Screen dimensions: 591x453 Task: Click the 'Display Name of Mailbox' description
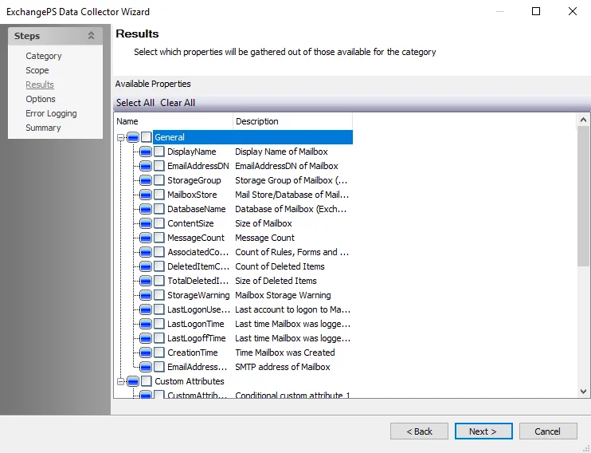coord(281,152)
